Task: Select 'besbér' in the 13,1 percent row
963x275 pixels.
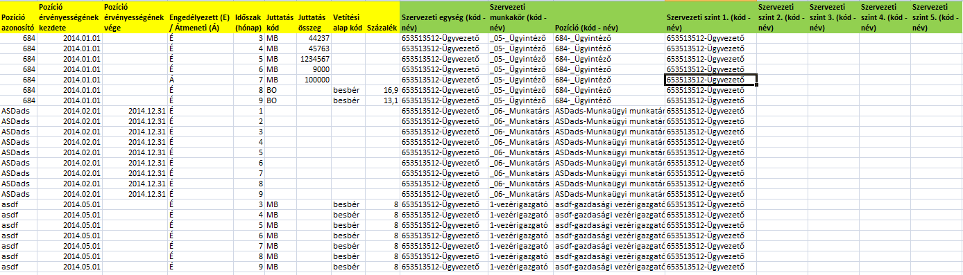Action: click(348, 100)
